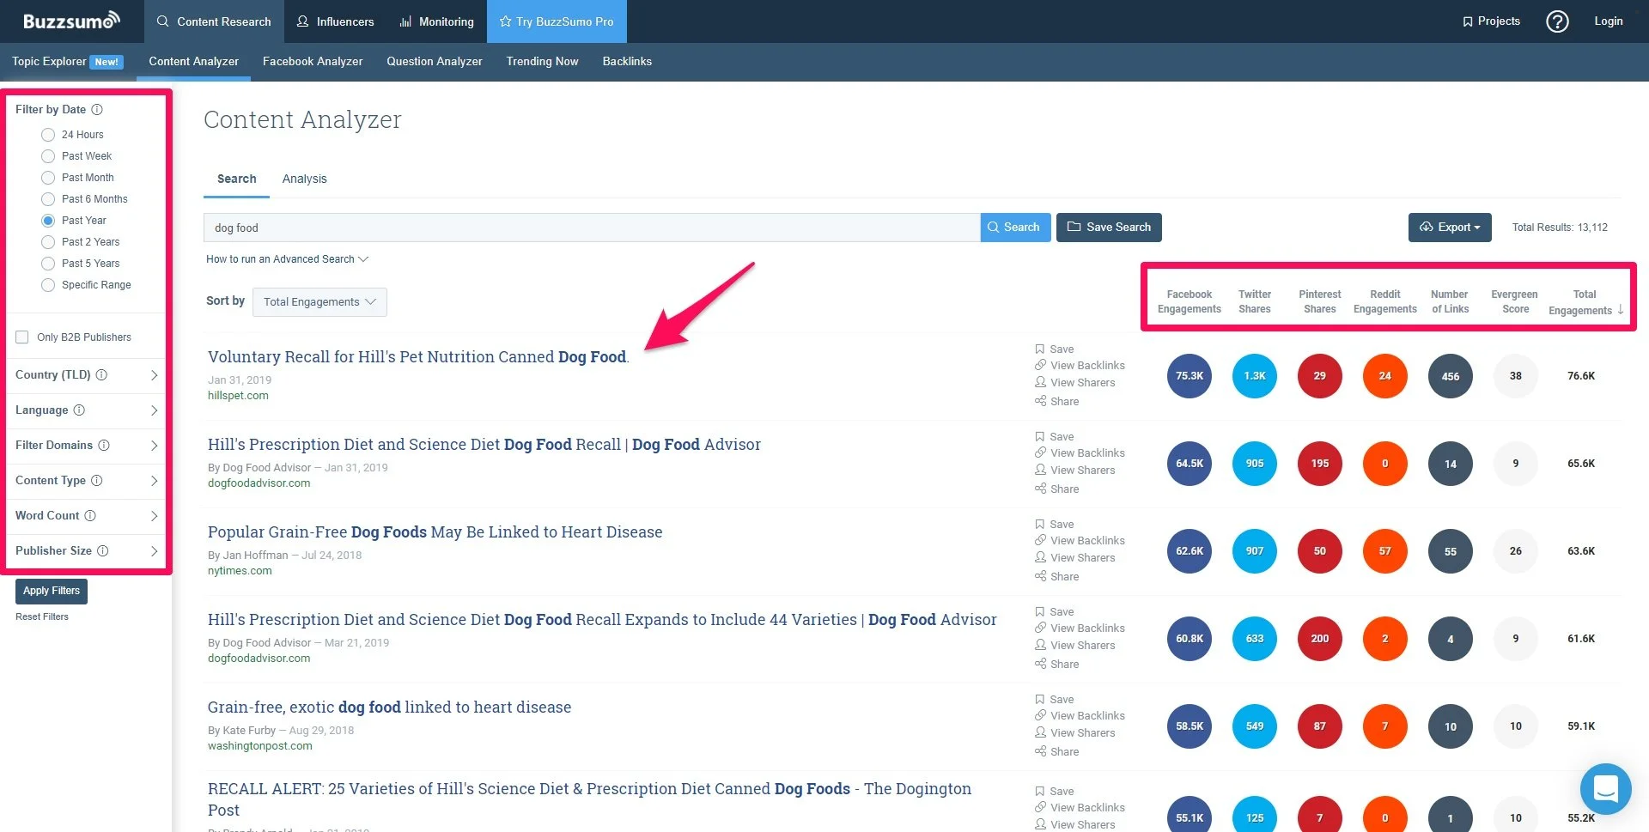1649x832 pixels.
Task: Click the blue Search button
Action: pos(1015,228)
